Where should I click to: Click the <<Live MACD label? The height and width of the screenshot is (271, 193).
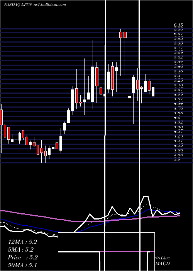(163, 261)
